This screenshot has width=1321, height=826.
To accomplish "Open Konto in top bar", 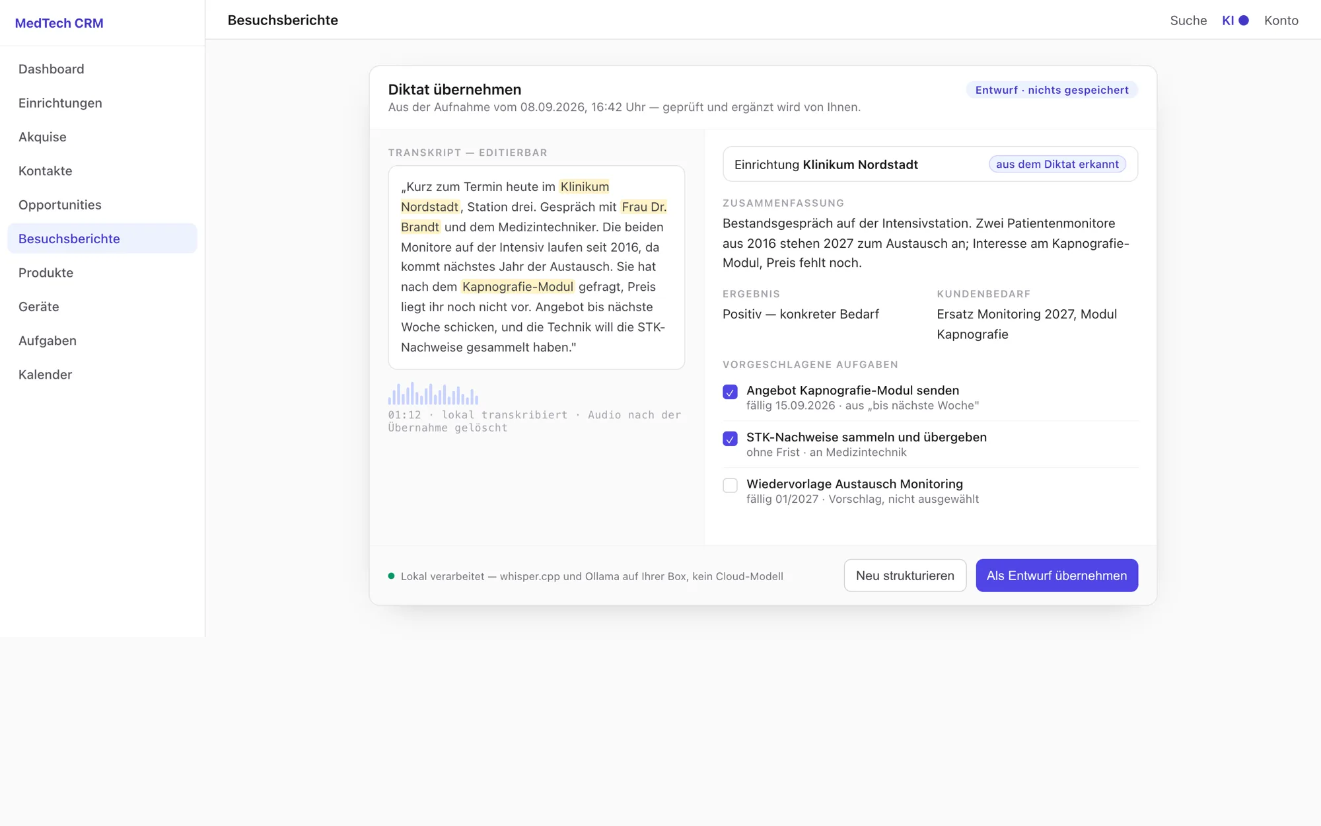I will [1281, 20].
